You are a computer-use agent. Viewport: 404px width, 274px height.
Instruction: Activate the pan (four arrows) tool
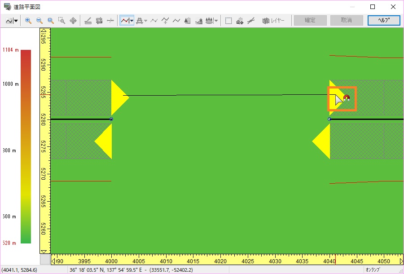click(x=73, y=21)
